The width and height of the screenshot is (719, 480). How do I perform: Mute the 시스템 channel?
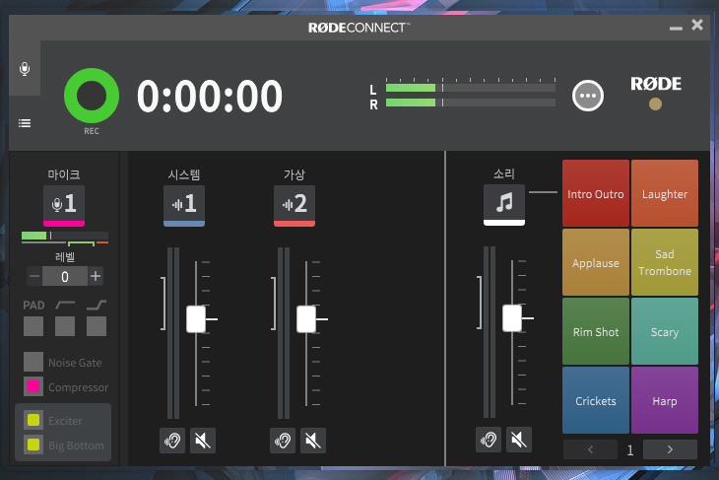point(203,441)
